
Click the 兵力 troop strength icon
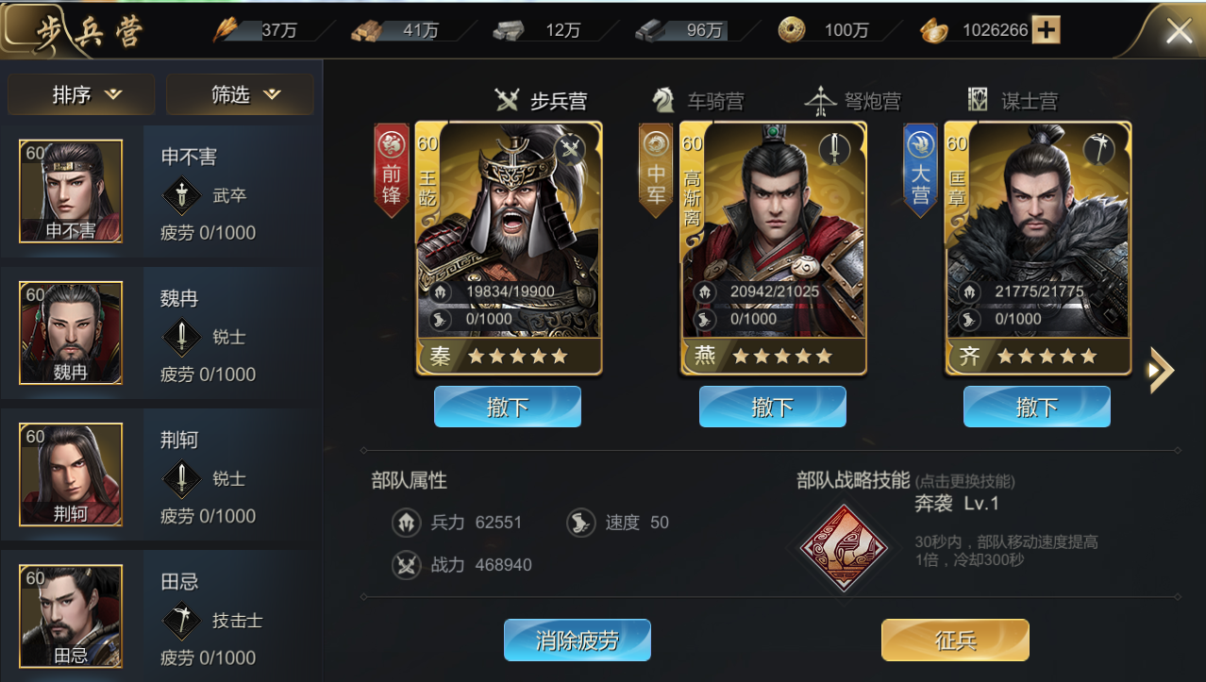tap(406, 523)
